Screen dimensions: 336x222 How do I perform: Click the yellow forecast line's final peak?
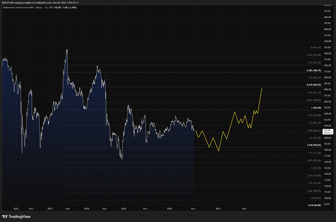(262, 89)
